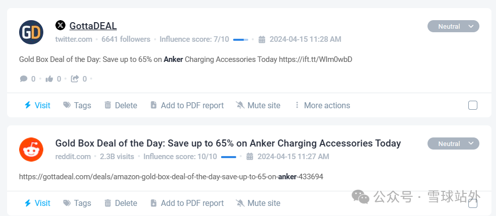
Task: Click the X (Twitter) icon beside GottaDEAL
Action: click(60, 25)
